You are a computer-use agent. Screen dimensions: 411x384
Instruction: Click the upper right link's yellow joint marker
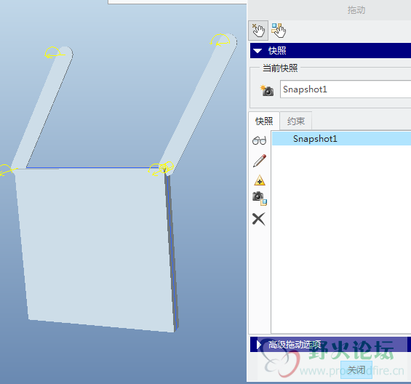click(220, 40)
